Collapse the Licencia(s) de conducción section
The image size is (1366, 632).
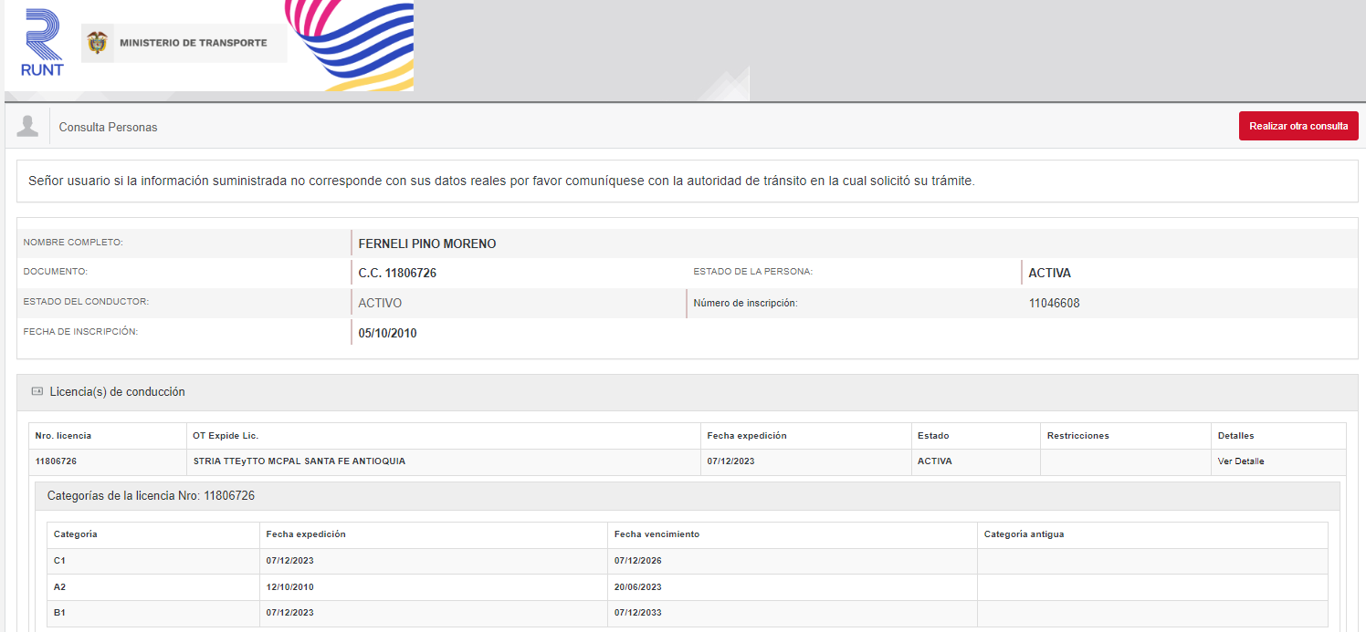tap(117, 392)
